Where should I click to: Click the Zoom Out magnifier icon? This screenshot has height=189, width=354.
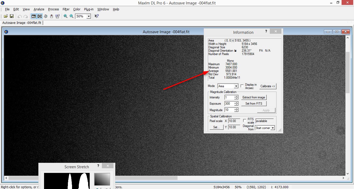[x=72, y=16]
